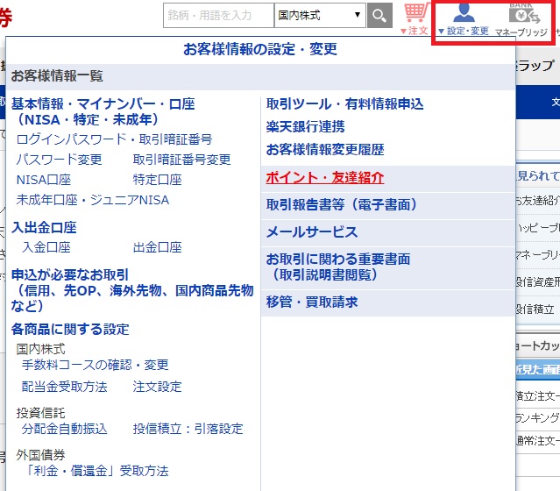Click お客様情報の設定・変更 title
The height and width of the screenshot is (491, 560).
pos(260,49)
